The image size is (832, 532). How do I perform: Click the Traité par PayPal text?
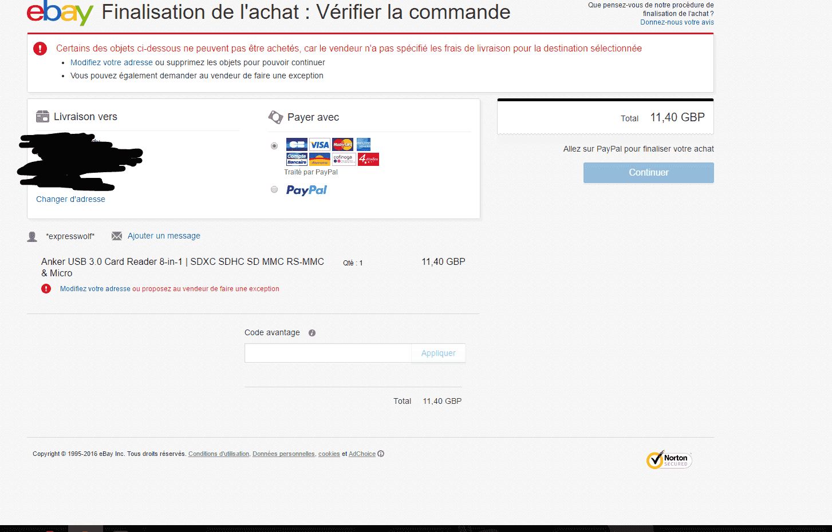[311, 172]
